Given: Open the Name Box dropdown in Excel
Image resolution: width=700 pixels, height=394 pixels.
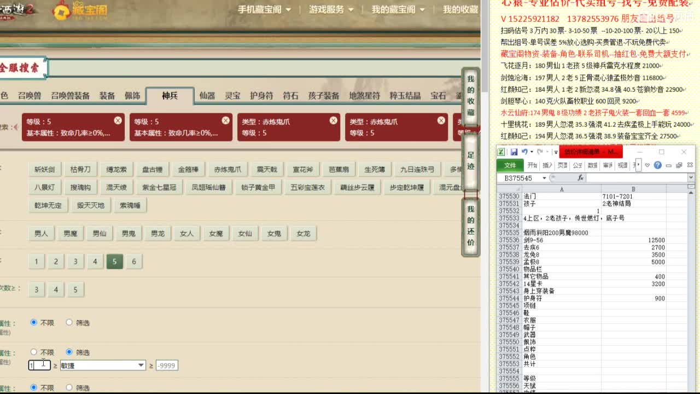Looking at the screenshot, I should pyautogui.click(x=544, y=177).
